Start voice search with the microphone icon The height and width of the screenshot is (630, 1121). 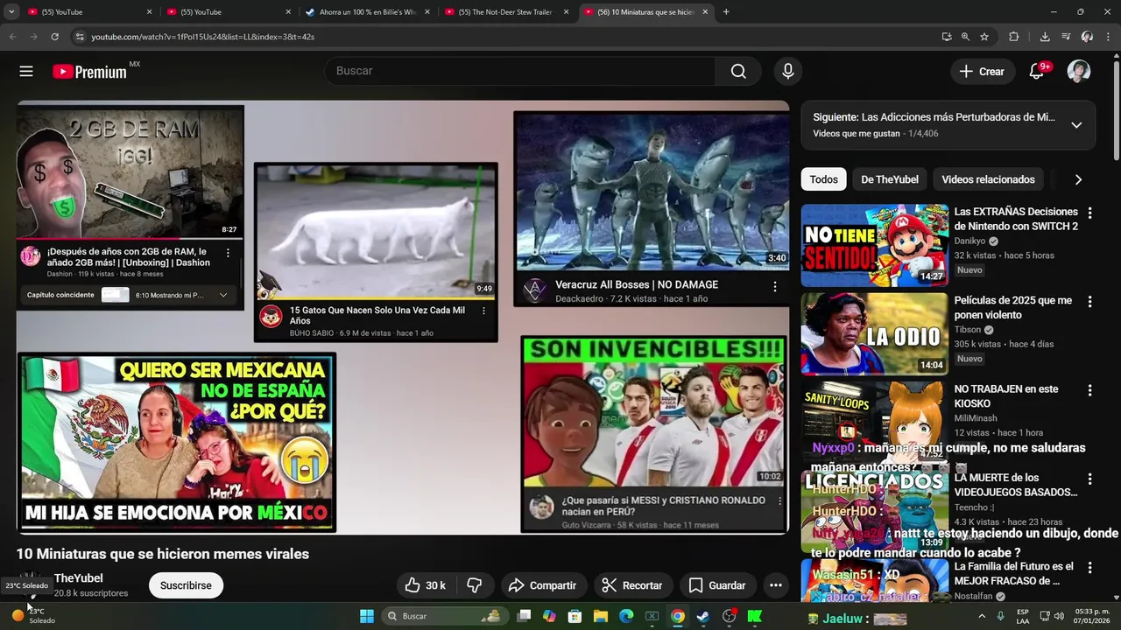[788, 71]
